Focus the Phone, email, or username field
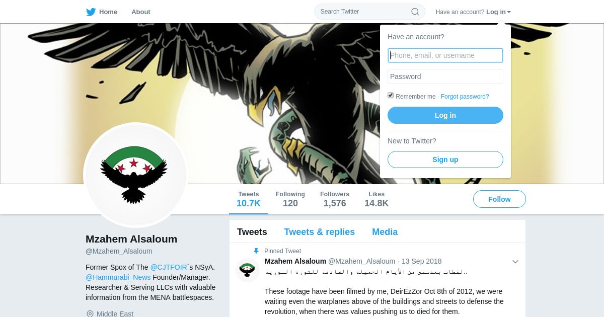The image size is (604, 317). (x=445, y=55)
